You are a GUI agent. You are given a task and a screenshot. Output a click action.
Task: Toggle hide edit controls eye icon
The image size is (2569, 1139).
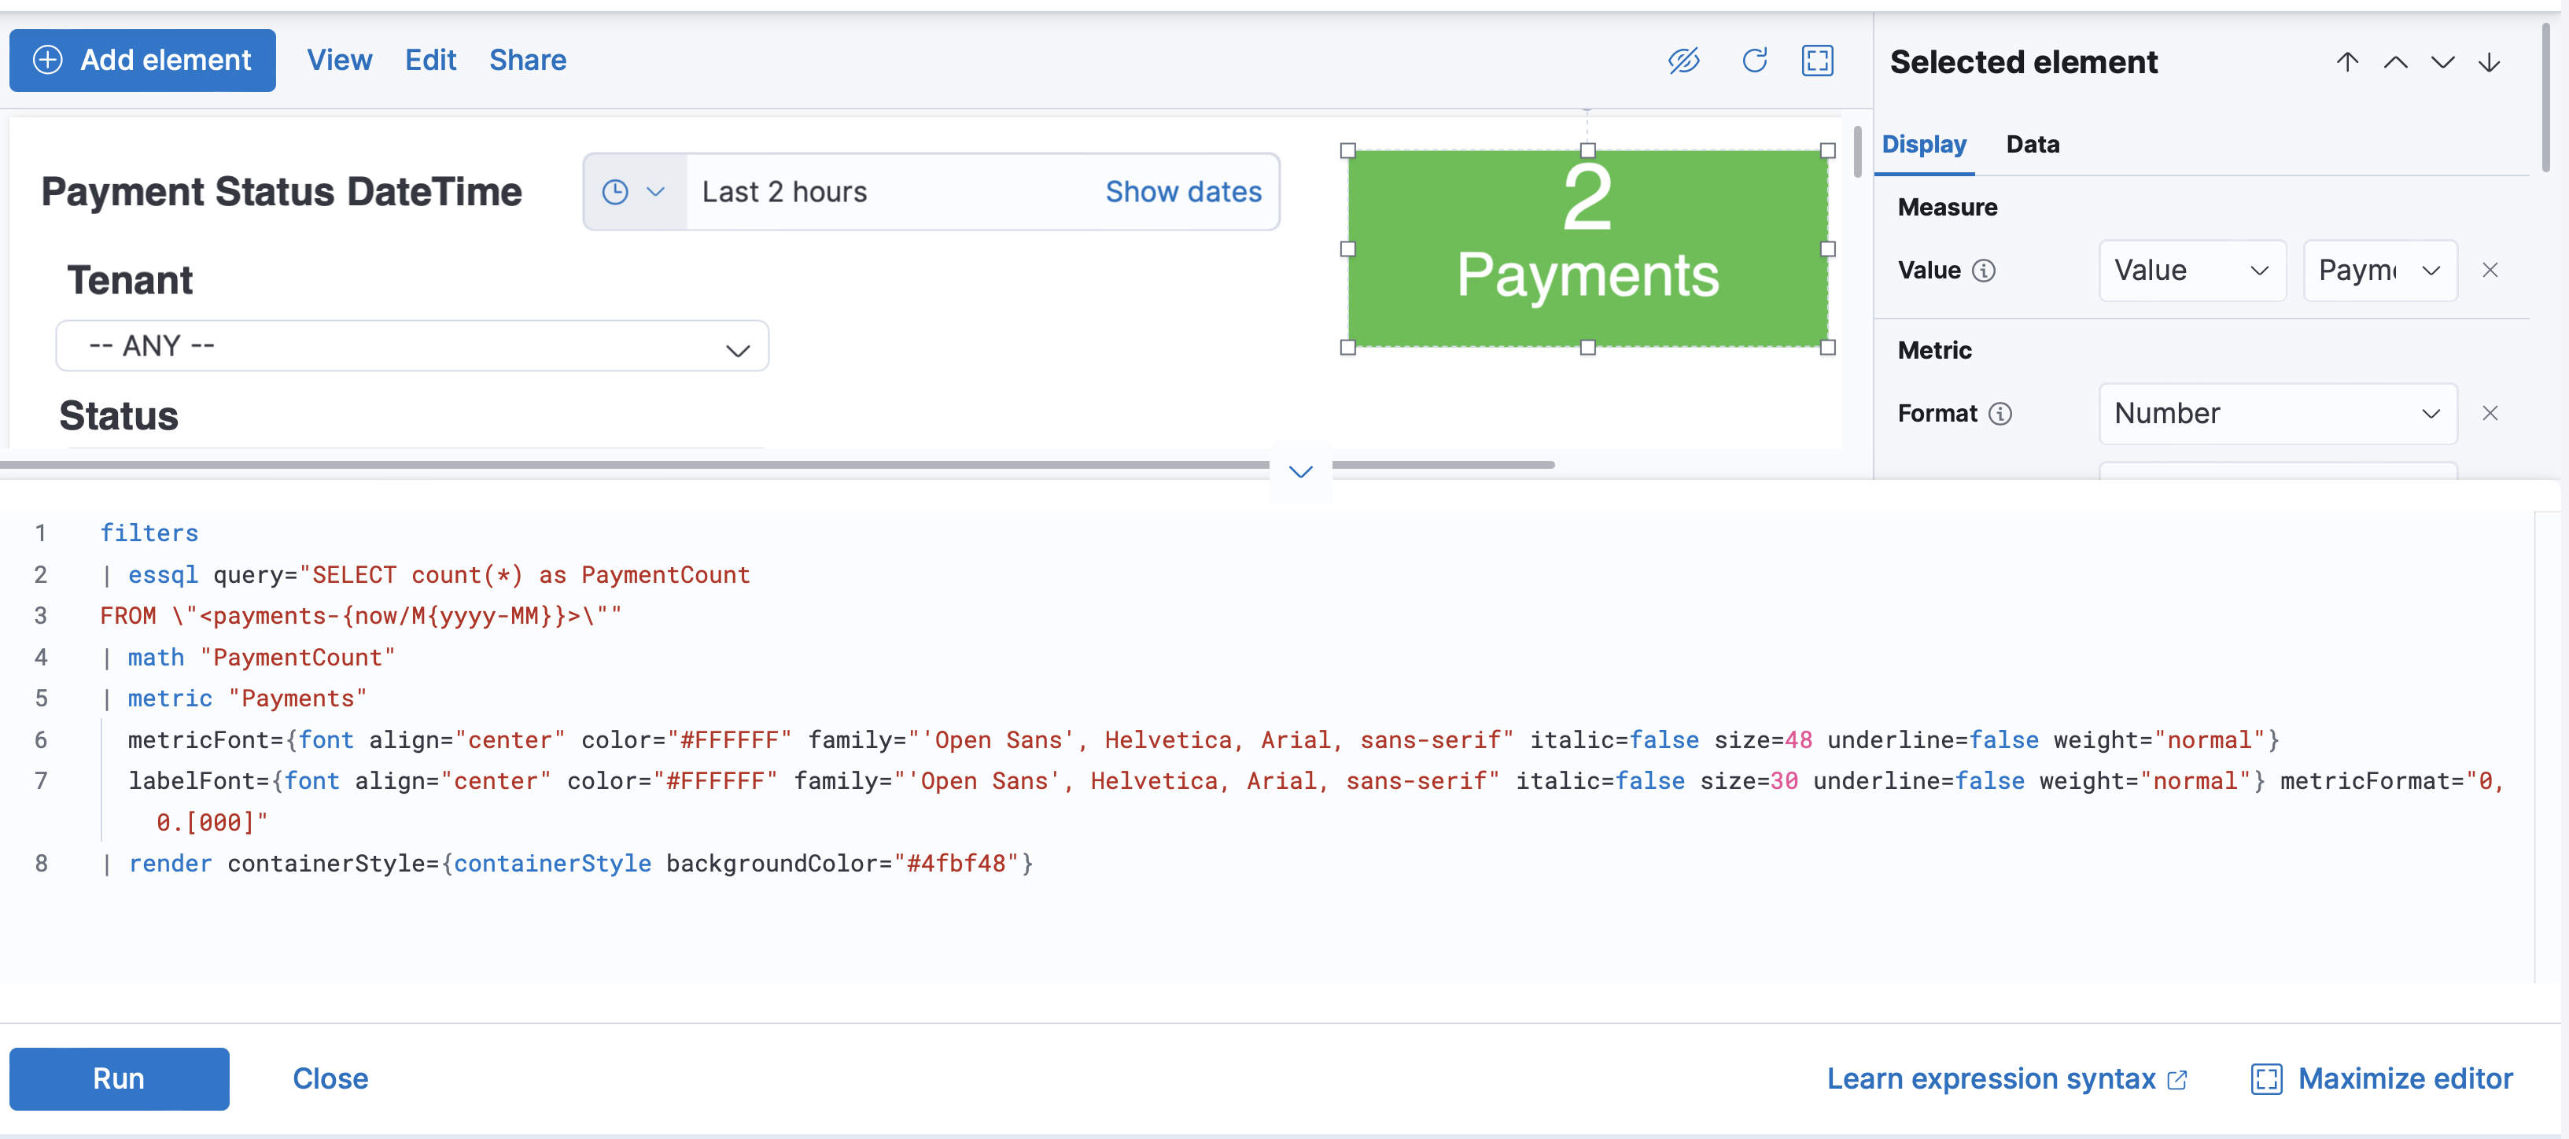(1683, 61)
